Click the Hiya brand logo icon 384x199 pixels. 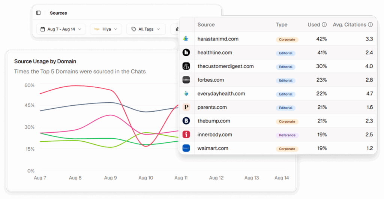[x=97, y=29]
